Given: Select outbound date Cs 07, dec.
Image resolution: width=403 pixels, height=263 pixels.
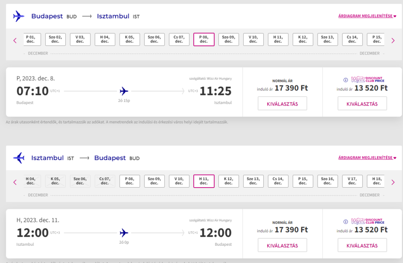Looking at the screenshot, I should pyautogui.click(x=179, y=39).
